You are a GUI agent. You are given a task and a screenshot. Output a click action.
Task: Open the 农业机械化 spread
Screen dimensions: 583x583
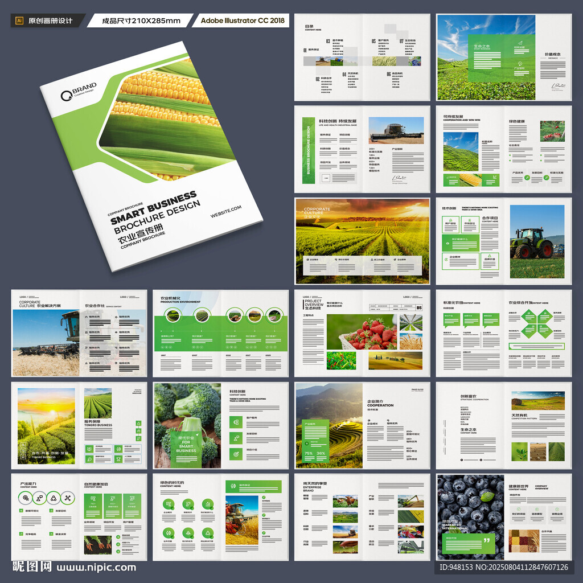point(220,333)
